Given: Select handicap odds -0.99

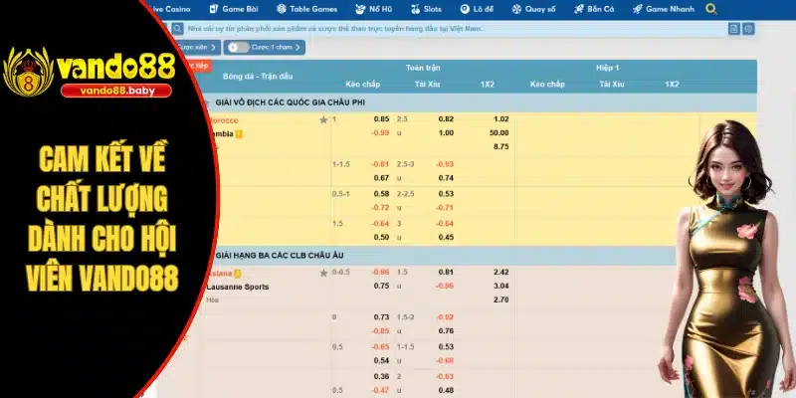Looking at the screenshot, I should [x=380, y=133].
